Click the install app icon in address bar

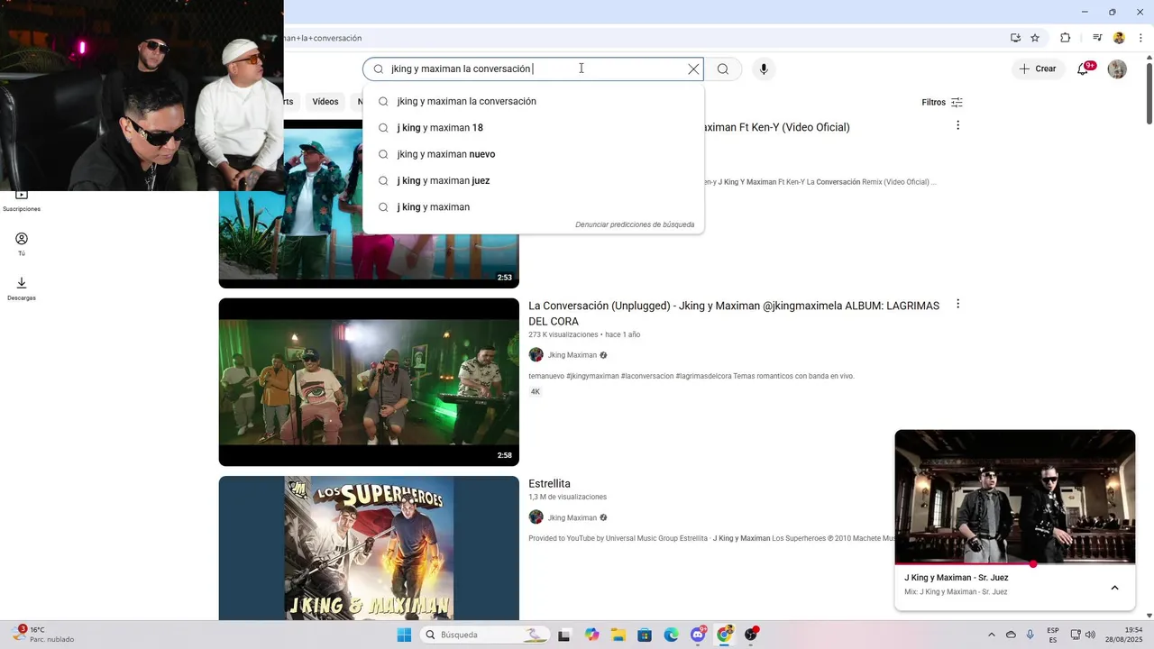coord(1015,38)
